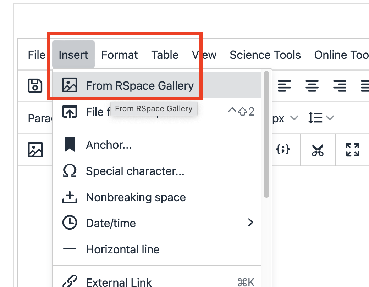Select From RSpace Gallery menu entry
Screen dimensions: 369x287
[157, 85]
